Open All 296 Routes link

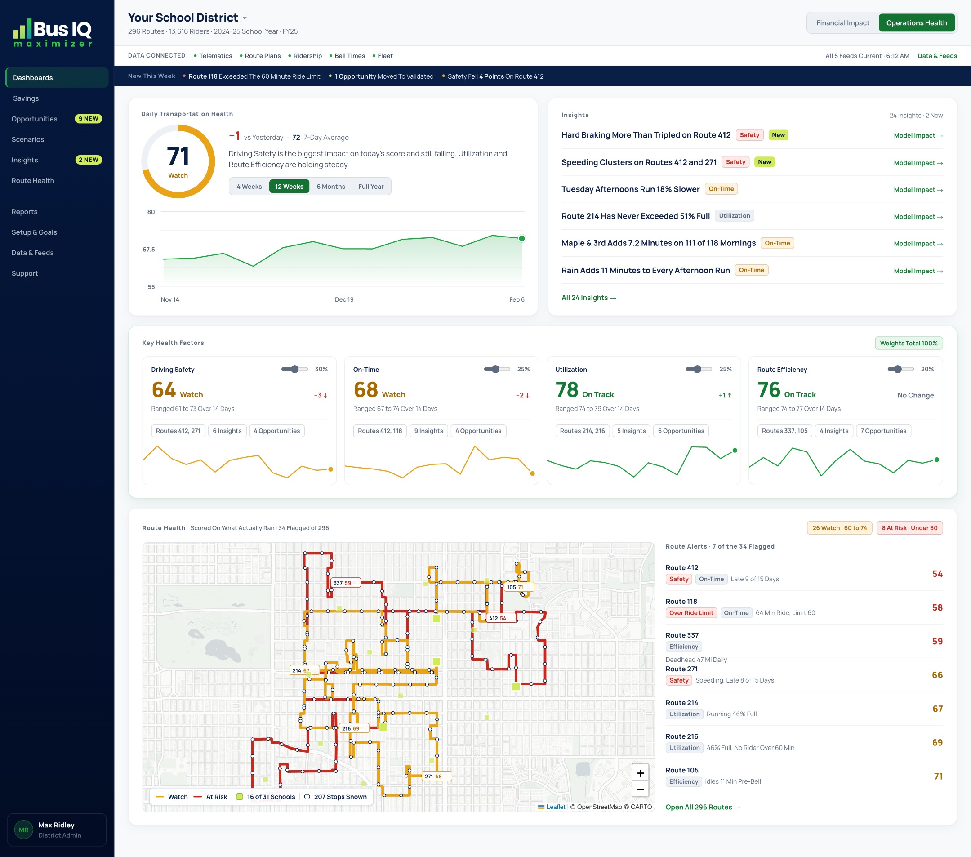click(703, 807)
